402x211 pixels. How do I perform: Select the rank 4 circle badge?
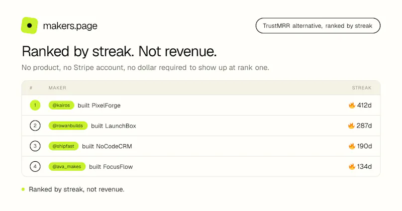35,167
